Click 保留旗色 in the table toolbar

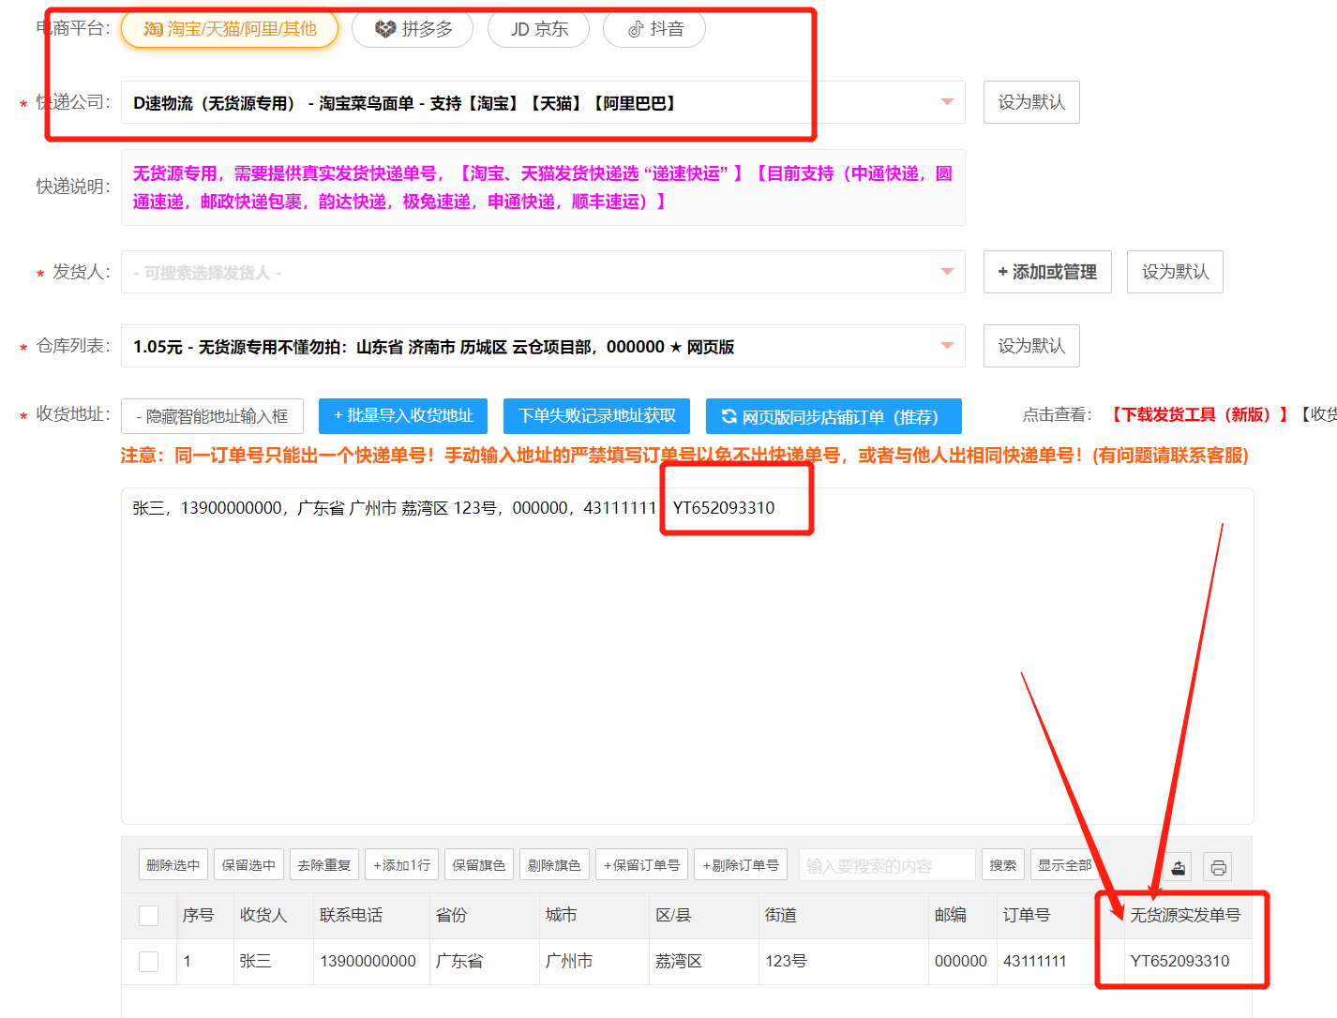tap(478, 865)
